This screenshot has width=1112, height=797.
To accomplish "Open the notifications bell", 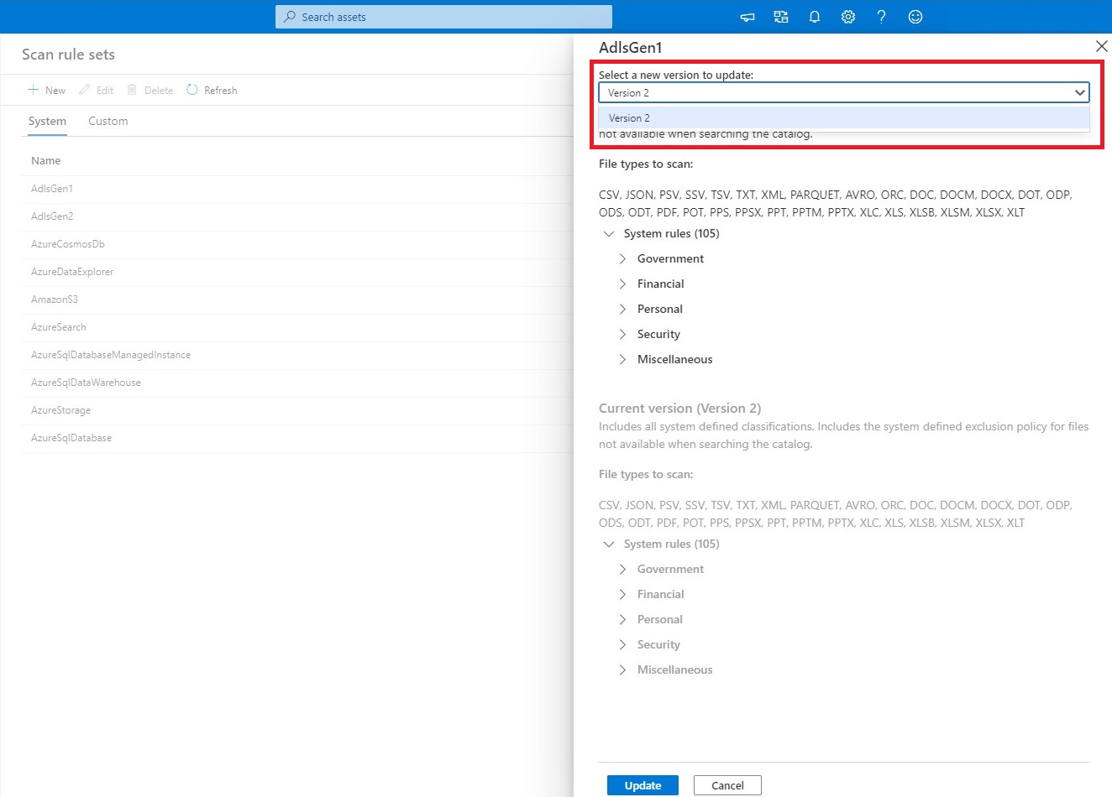I will tap(815, 17).
